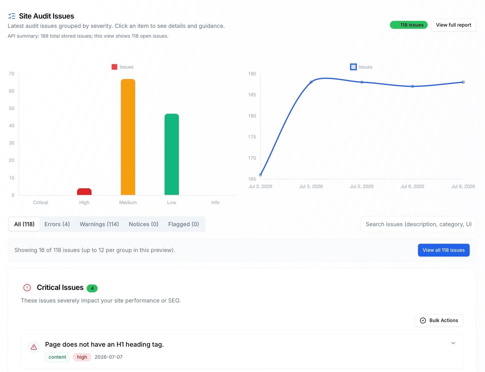Click the Critical Issues heading
485x372 pixels.
click(x=60, y=288)
